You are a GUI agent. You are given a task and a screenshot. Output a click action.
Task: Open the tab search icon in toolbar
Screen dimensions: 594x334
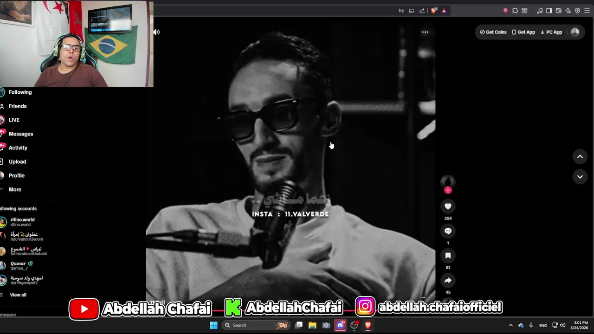click(x=524, y=11)
